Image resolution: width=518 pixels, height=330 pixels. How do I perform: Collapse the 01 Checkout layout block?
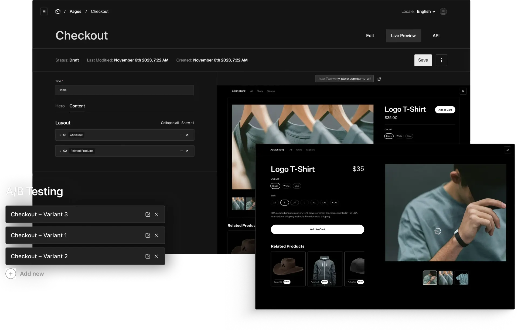pos(187,135)
